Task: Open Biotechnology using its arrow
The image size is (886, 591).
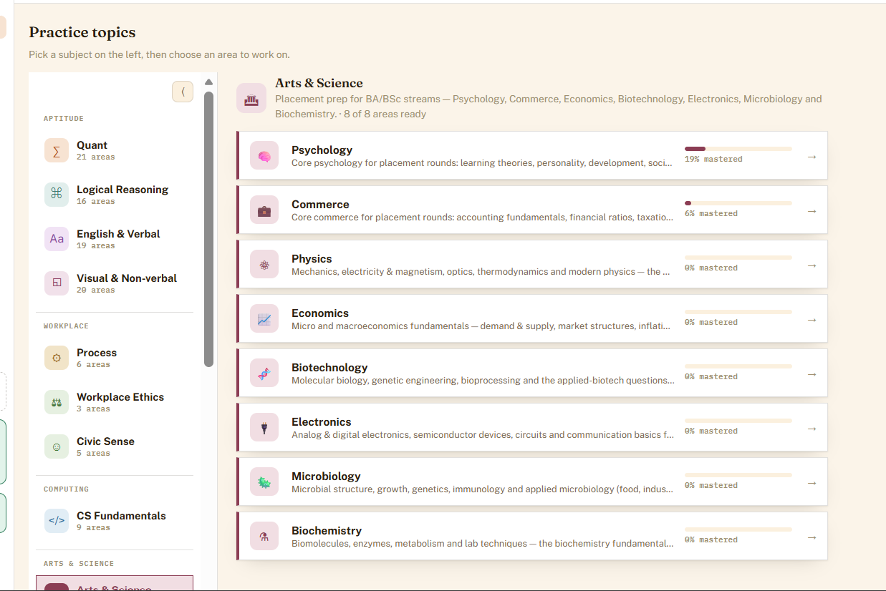Action: click(812, 373)
